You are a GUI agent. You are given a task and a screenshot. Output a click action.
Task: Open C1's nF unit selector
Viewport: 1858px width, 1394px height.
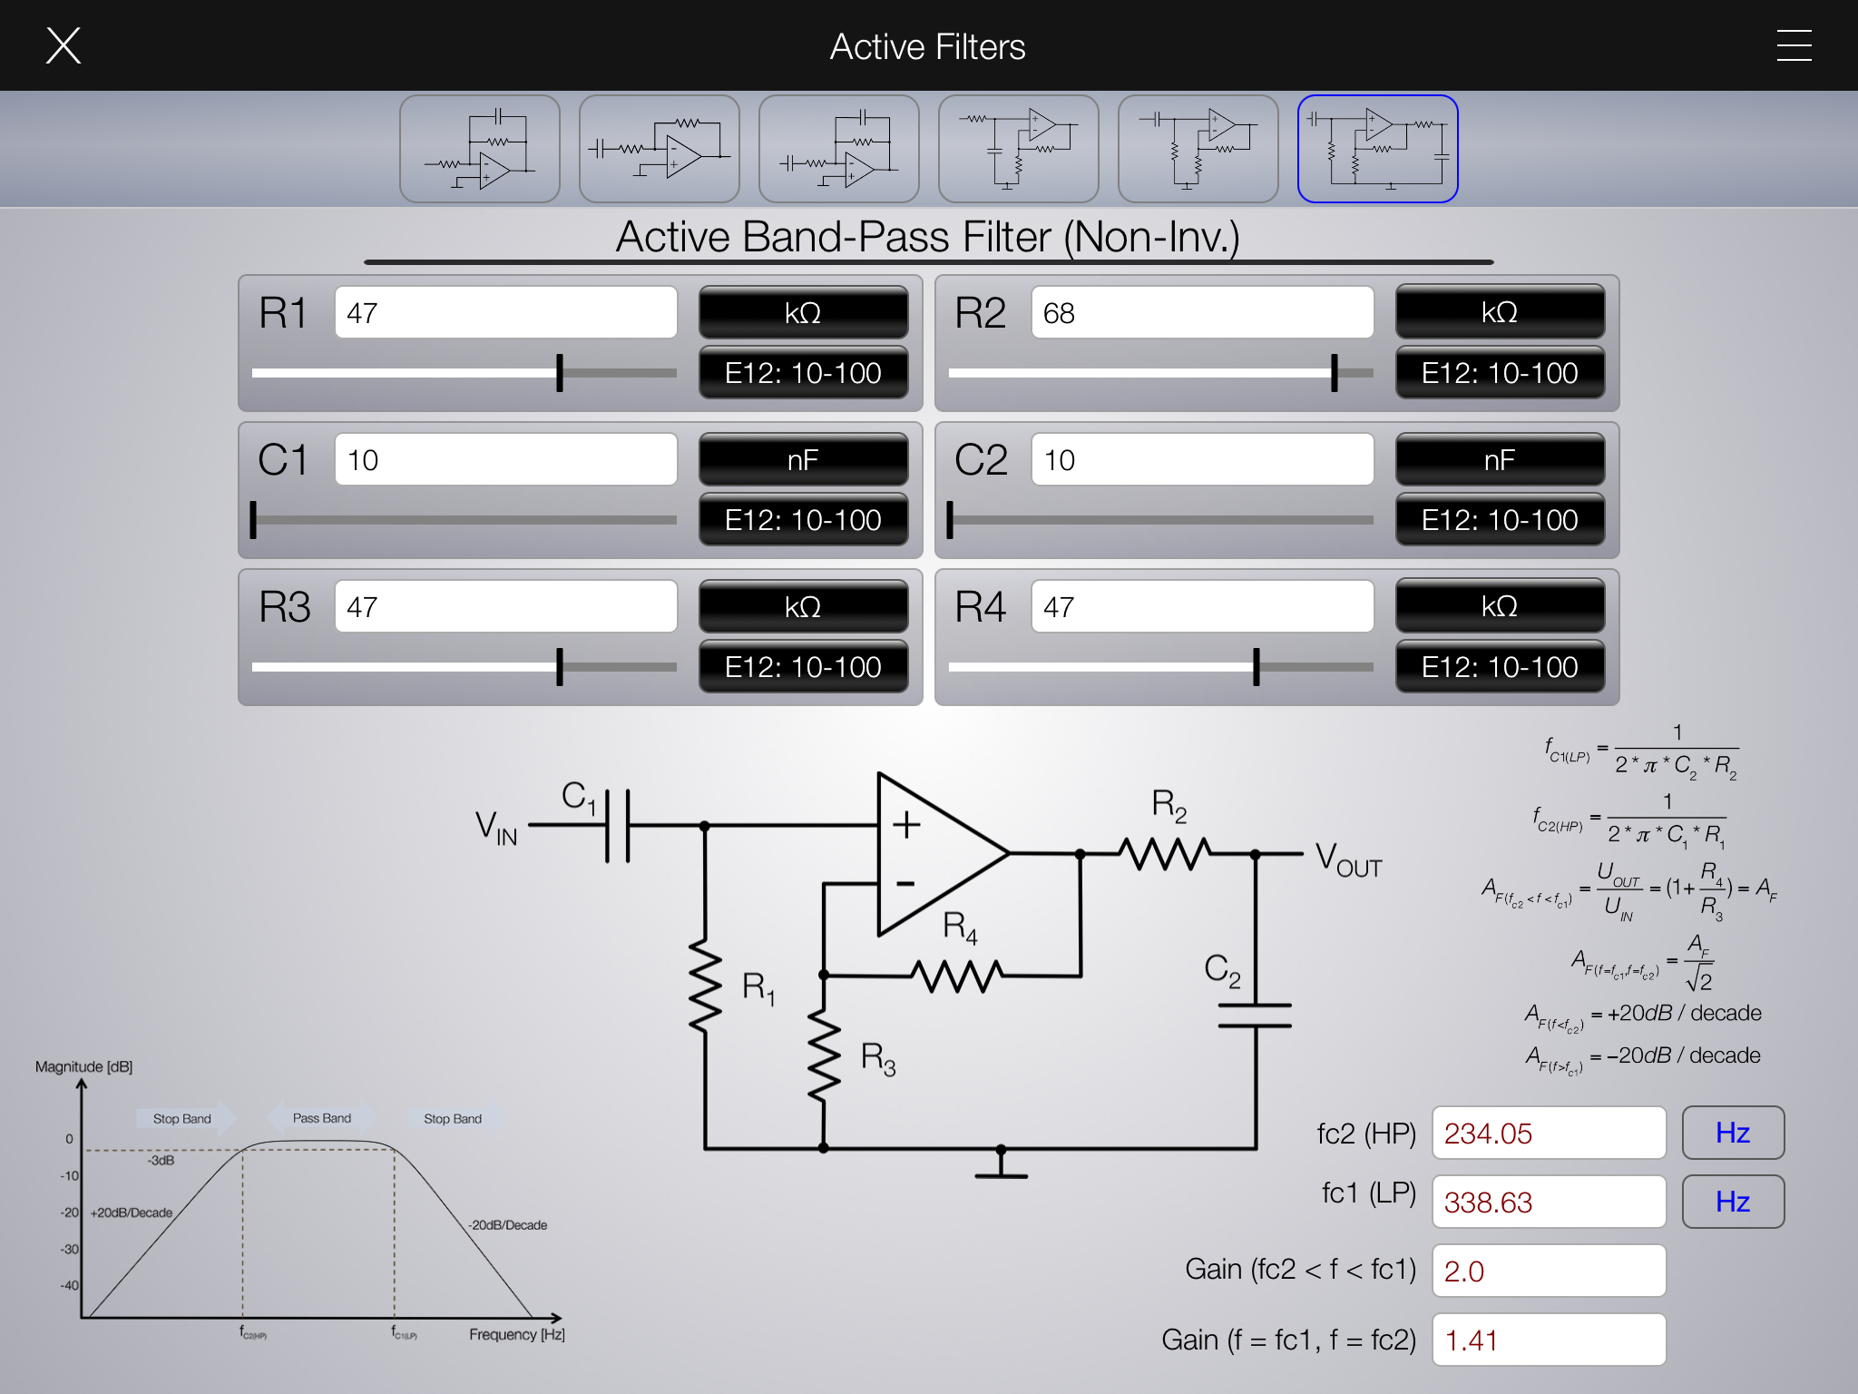point(803,460)
